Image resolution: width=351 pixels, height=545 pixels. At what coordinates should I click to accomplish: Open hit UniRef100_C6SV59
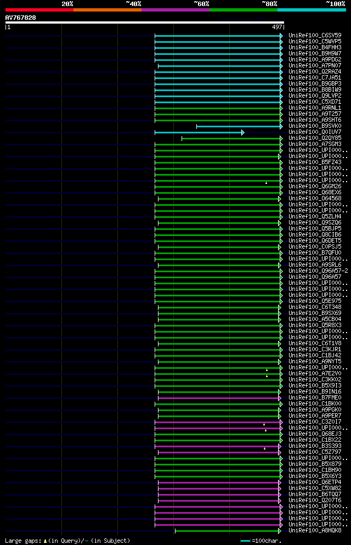click(315, 36)
